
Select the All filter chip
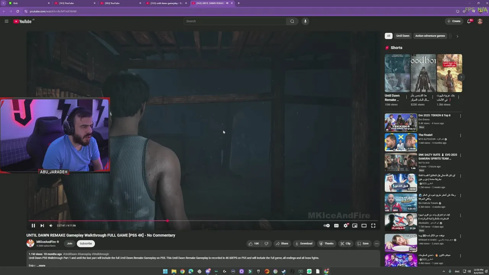[389, 36]
